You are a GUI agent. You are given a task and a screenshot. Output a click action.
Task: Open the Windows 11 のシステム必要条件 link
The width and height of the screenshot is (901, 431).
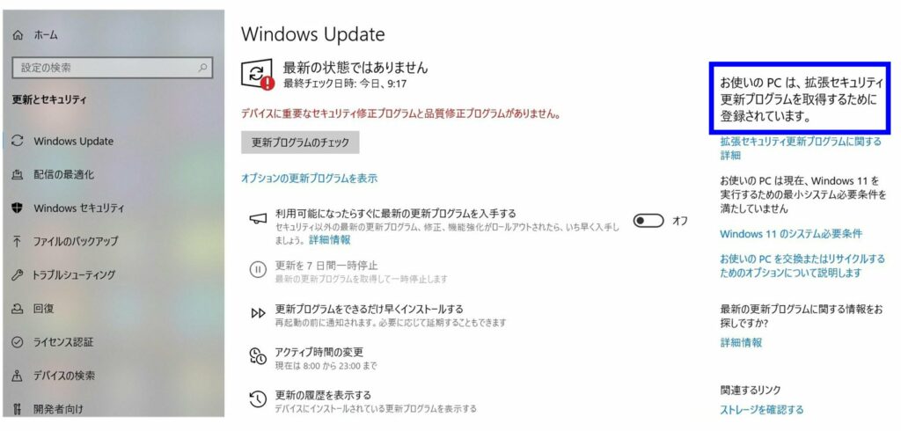[791, 234]
